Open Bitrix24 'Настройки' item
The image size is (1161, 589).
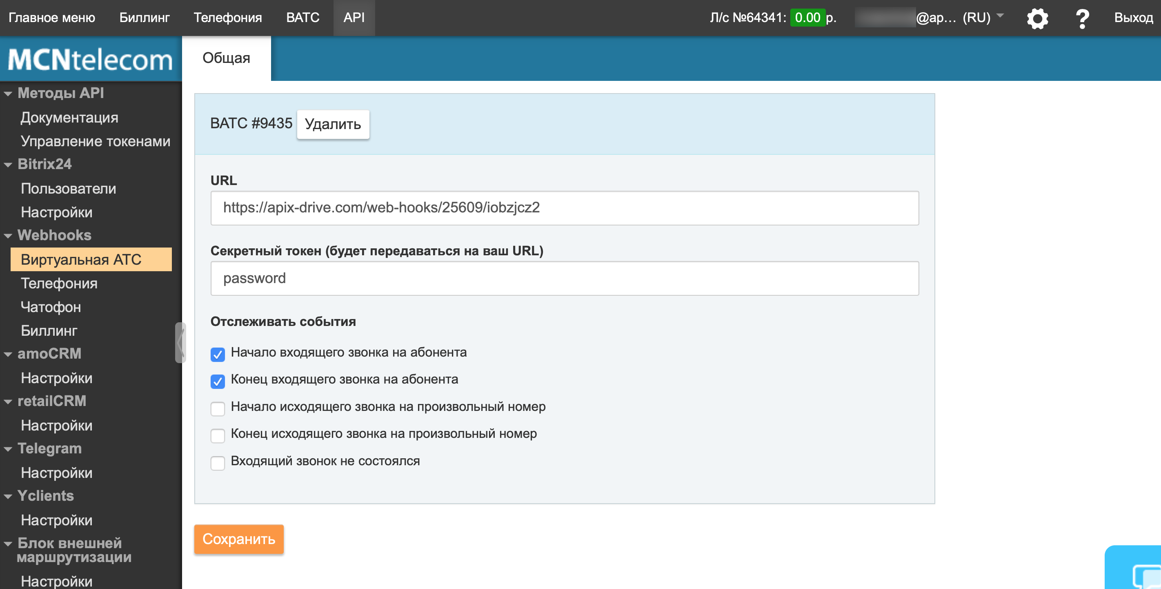pos(56,212)
